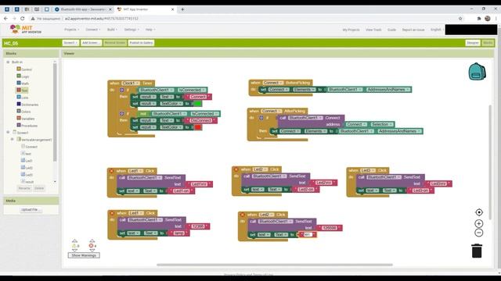Open the My Projects link
Image resolution: width=501 pixels, height=281 pixels.
(351, 30)
